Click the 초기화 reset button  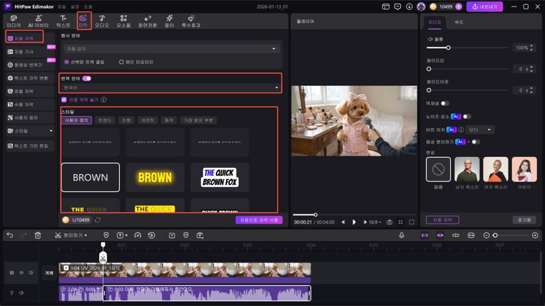[x=524, y=220]
